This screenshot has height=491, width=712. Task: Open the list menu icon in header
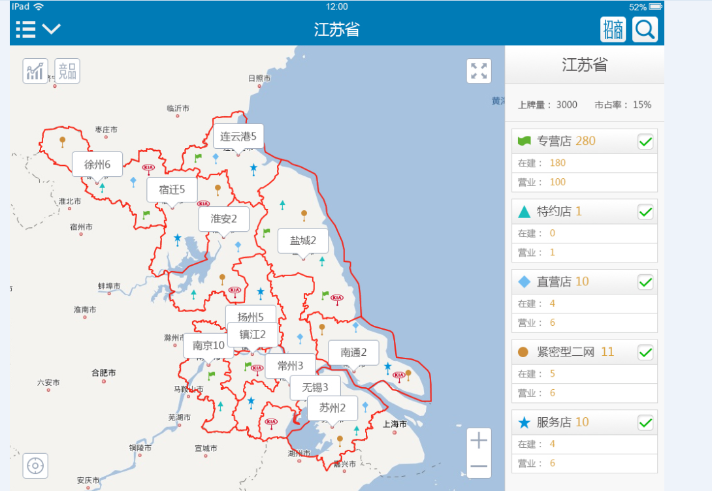[x=26, y=29]
